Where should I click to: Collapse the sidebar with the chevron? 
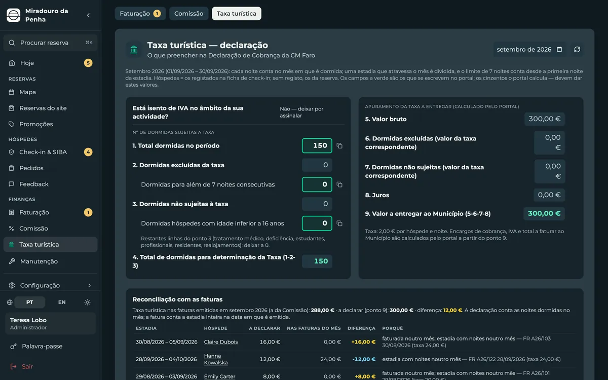point(88,15)
